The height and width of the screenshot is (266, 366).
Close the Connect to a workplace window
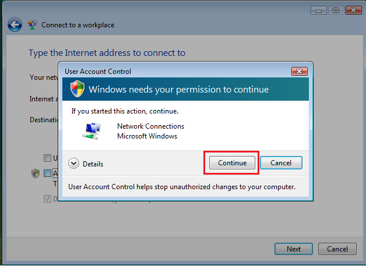click(353, 10)
